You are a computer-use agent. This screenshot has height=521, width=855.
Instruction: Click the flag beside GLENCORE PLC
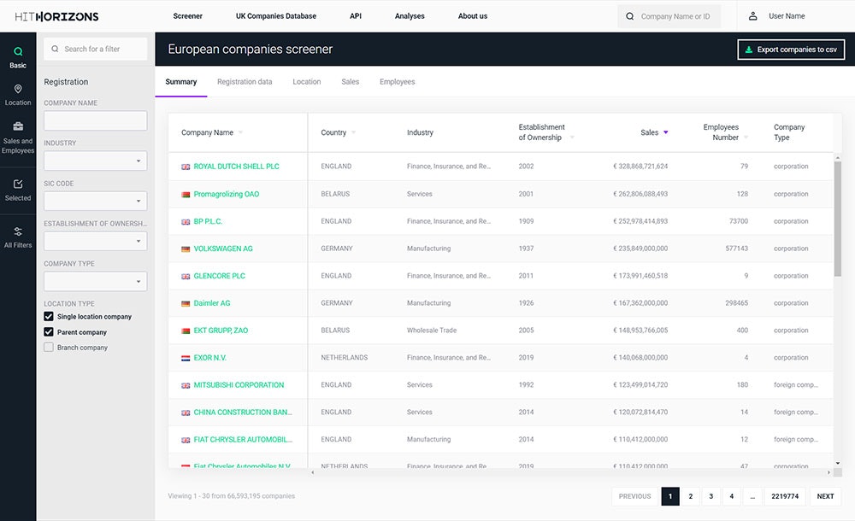point(186,276)
